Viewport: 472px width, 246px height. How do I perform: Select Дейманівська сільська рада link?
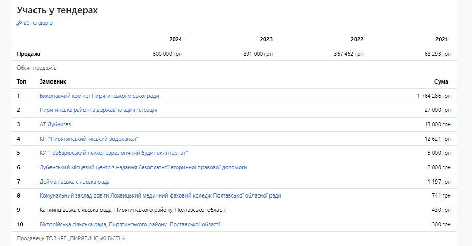[74, 182]
